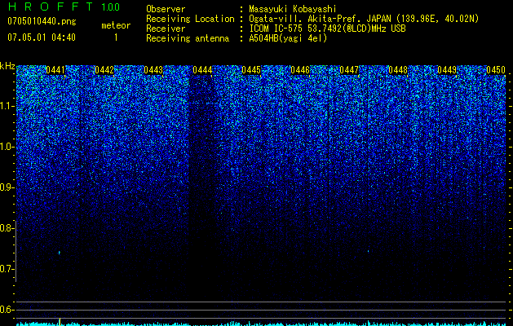Click the 1.0 kHz axis label

7,148
